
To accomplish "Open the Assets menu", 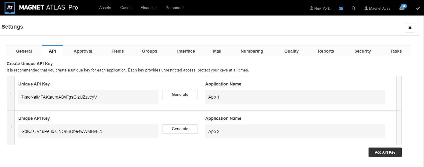I will pyautogui.click(x=105, y=8).
